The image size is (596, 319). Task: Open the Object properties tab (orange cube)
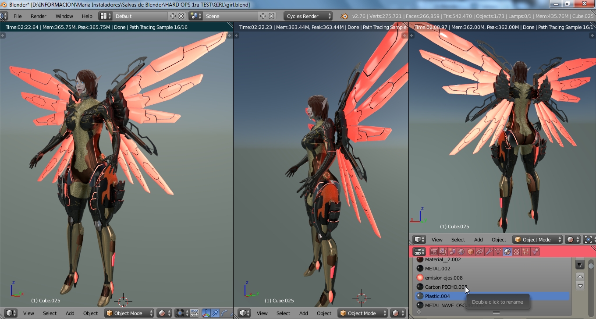[470, 252]
